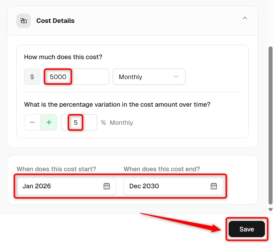Open the start date calendar icon
The image size is (274, 243).
pyautogui.click(x=107, y=186)
